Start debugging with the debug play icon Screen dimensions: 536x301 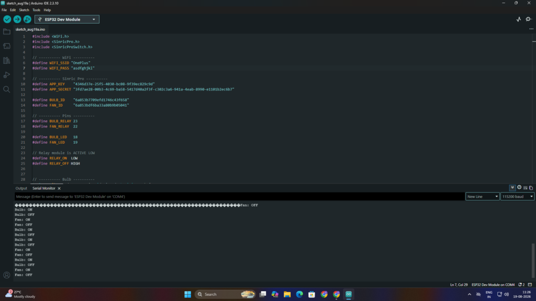pyautogui.click(x=27, y=19)
